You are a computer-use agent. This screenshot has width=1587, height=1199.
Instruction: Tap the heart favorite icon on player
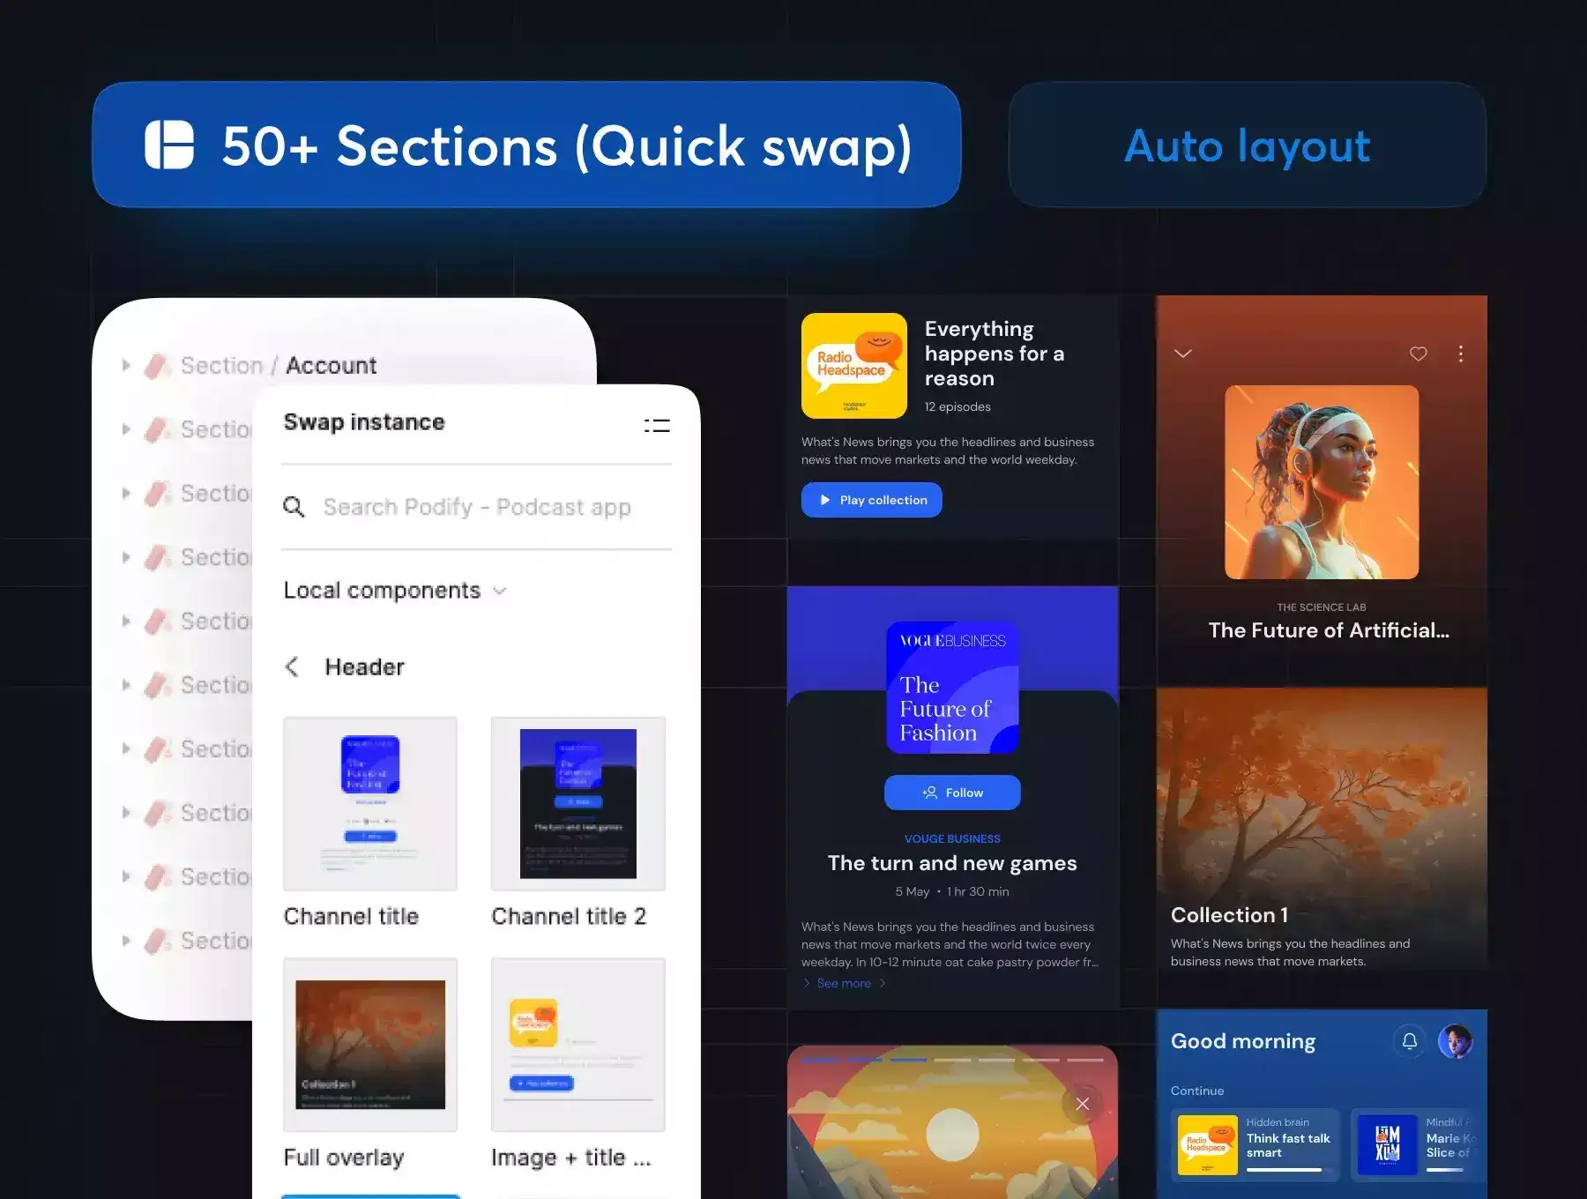1418,354
